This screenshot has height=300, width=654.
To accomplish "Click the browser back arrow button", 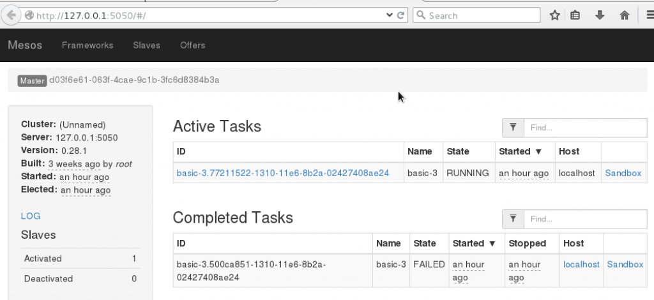I will 10,15.
